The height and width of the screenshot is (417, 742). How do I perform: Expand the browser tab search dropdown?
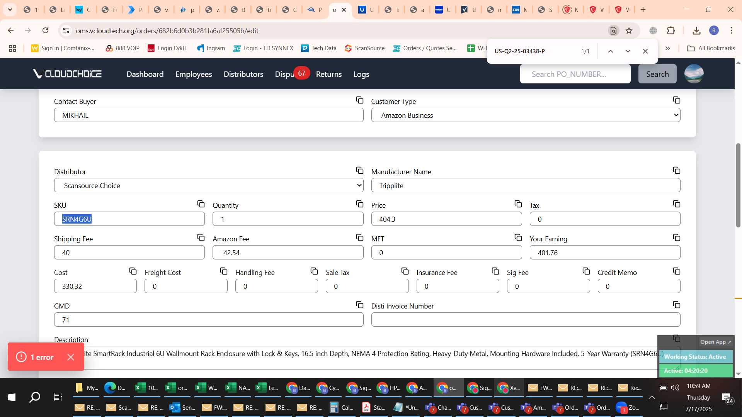[x=10, y=10]
